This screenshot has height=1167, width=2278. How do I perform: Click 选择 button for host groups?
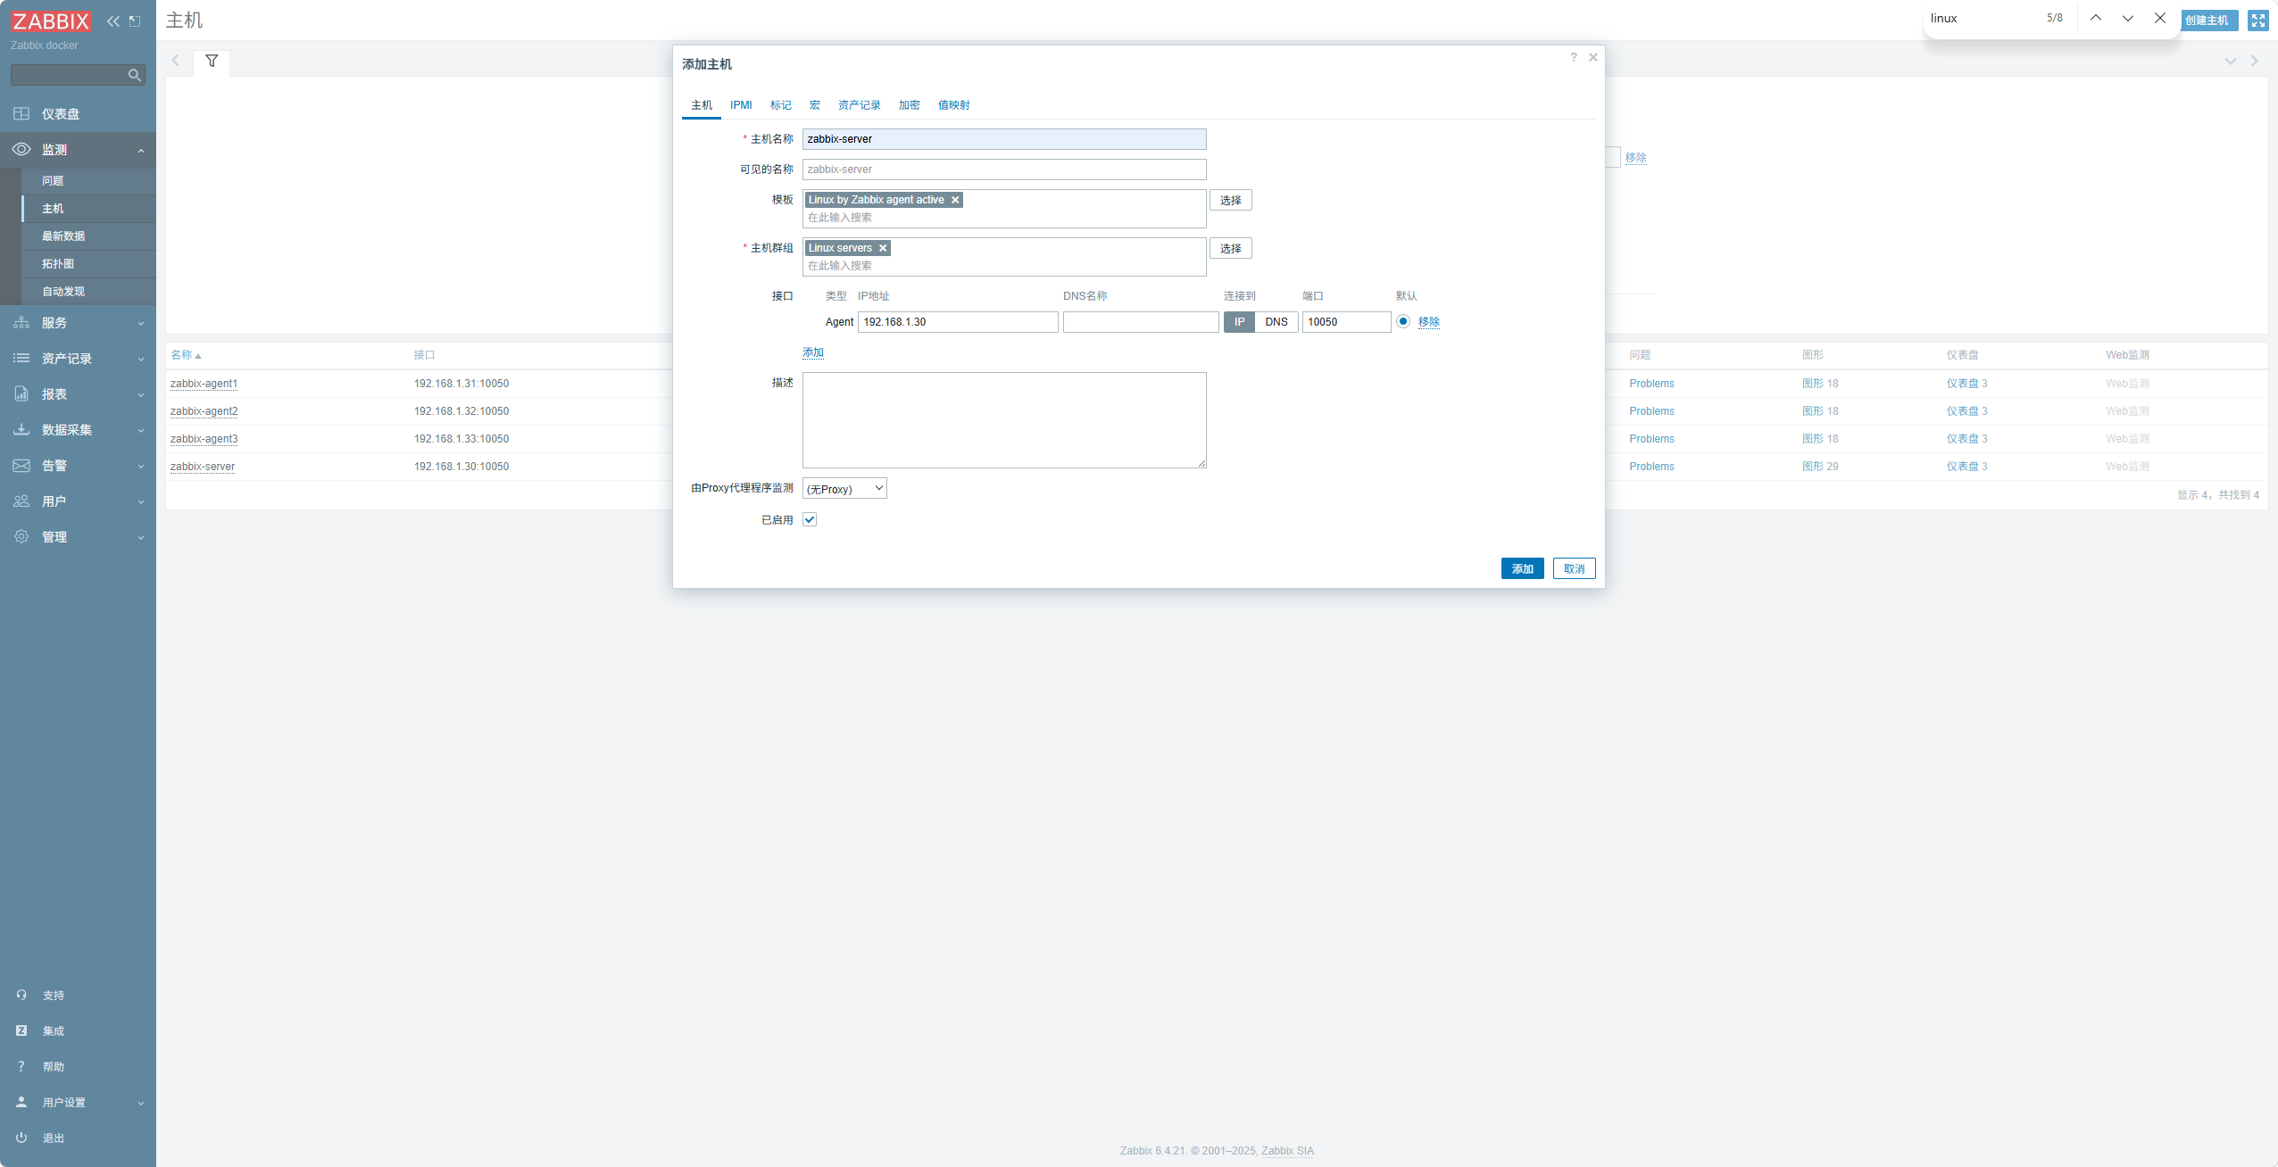coord(1231,249)
